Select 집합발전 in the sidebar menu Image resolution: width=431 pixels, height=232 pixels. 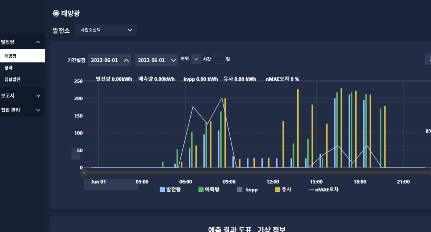coord(12,79)
